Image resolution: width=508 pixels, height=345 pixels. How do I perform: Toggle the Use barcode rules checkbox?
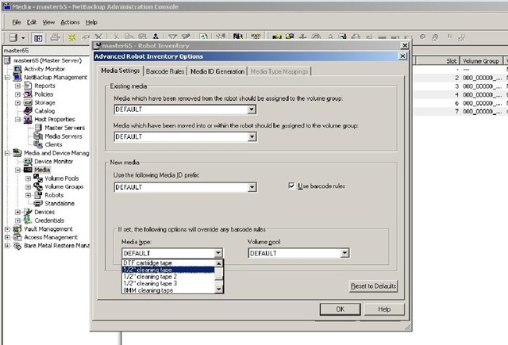click(x=291, y=186)
